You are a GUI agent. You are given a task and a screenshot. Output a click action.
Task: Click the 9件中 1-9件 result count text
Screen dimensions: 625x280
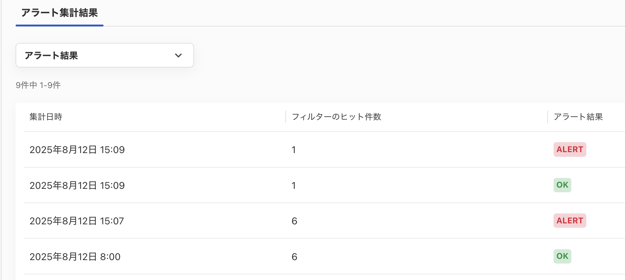pos(38,85)
